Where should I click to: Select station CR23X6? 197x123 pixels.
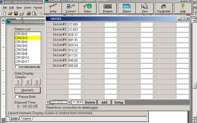pos(28,50)
